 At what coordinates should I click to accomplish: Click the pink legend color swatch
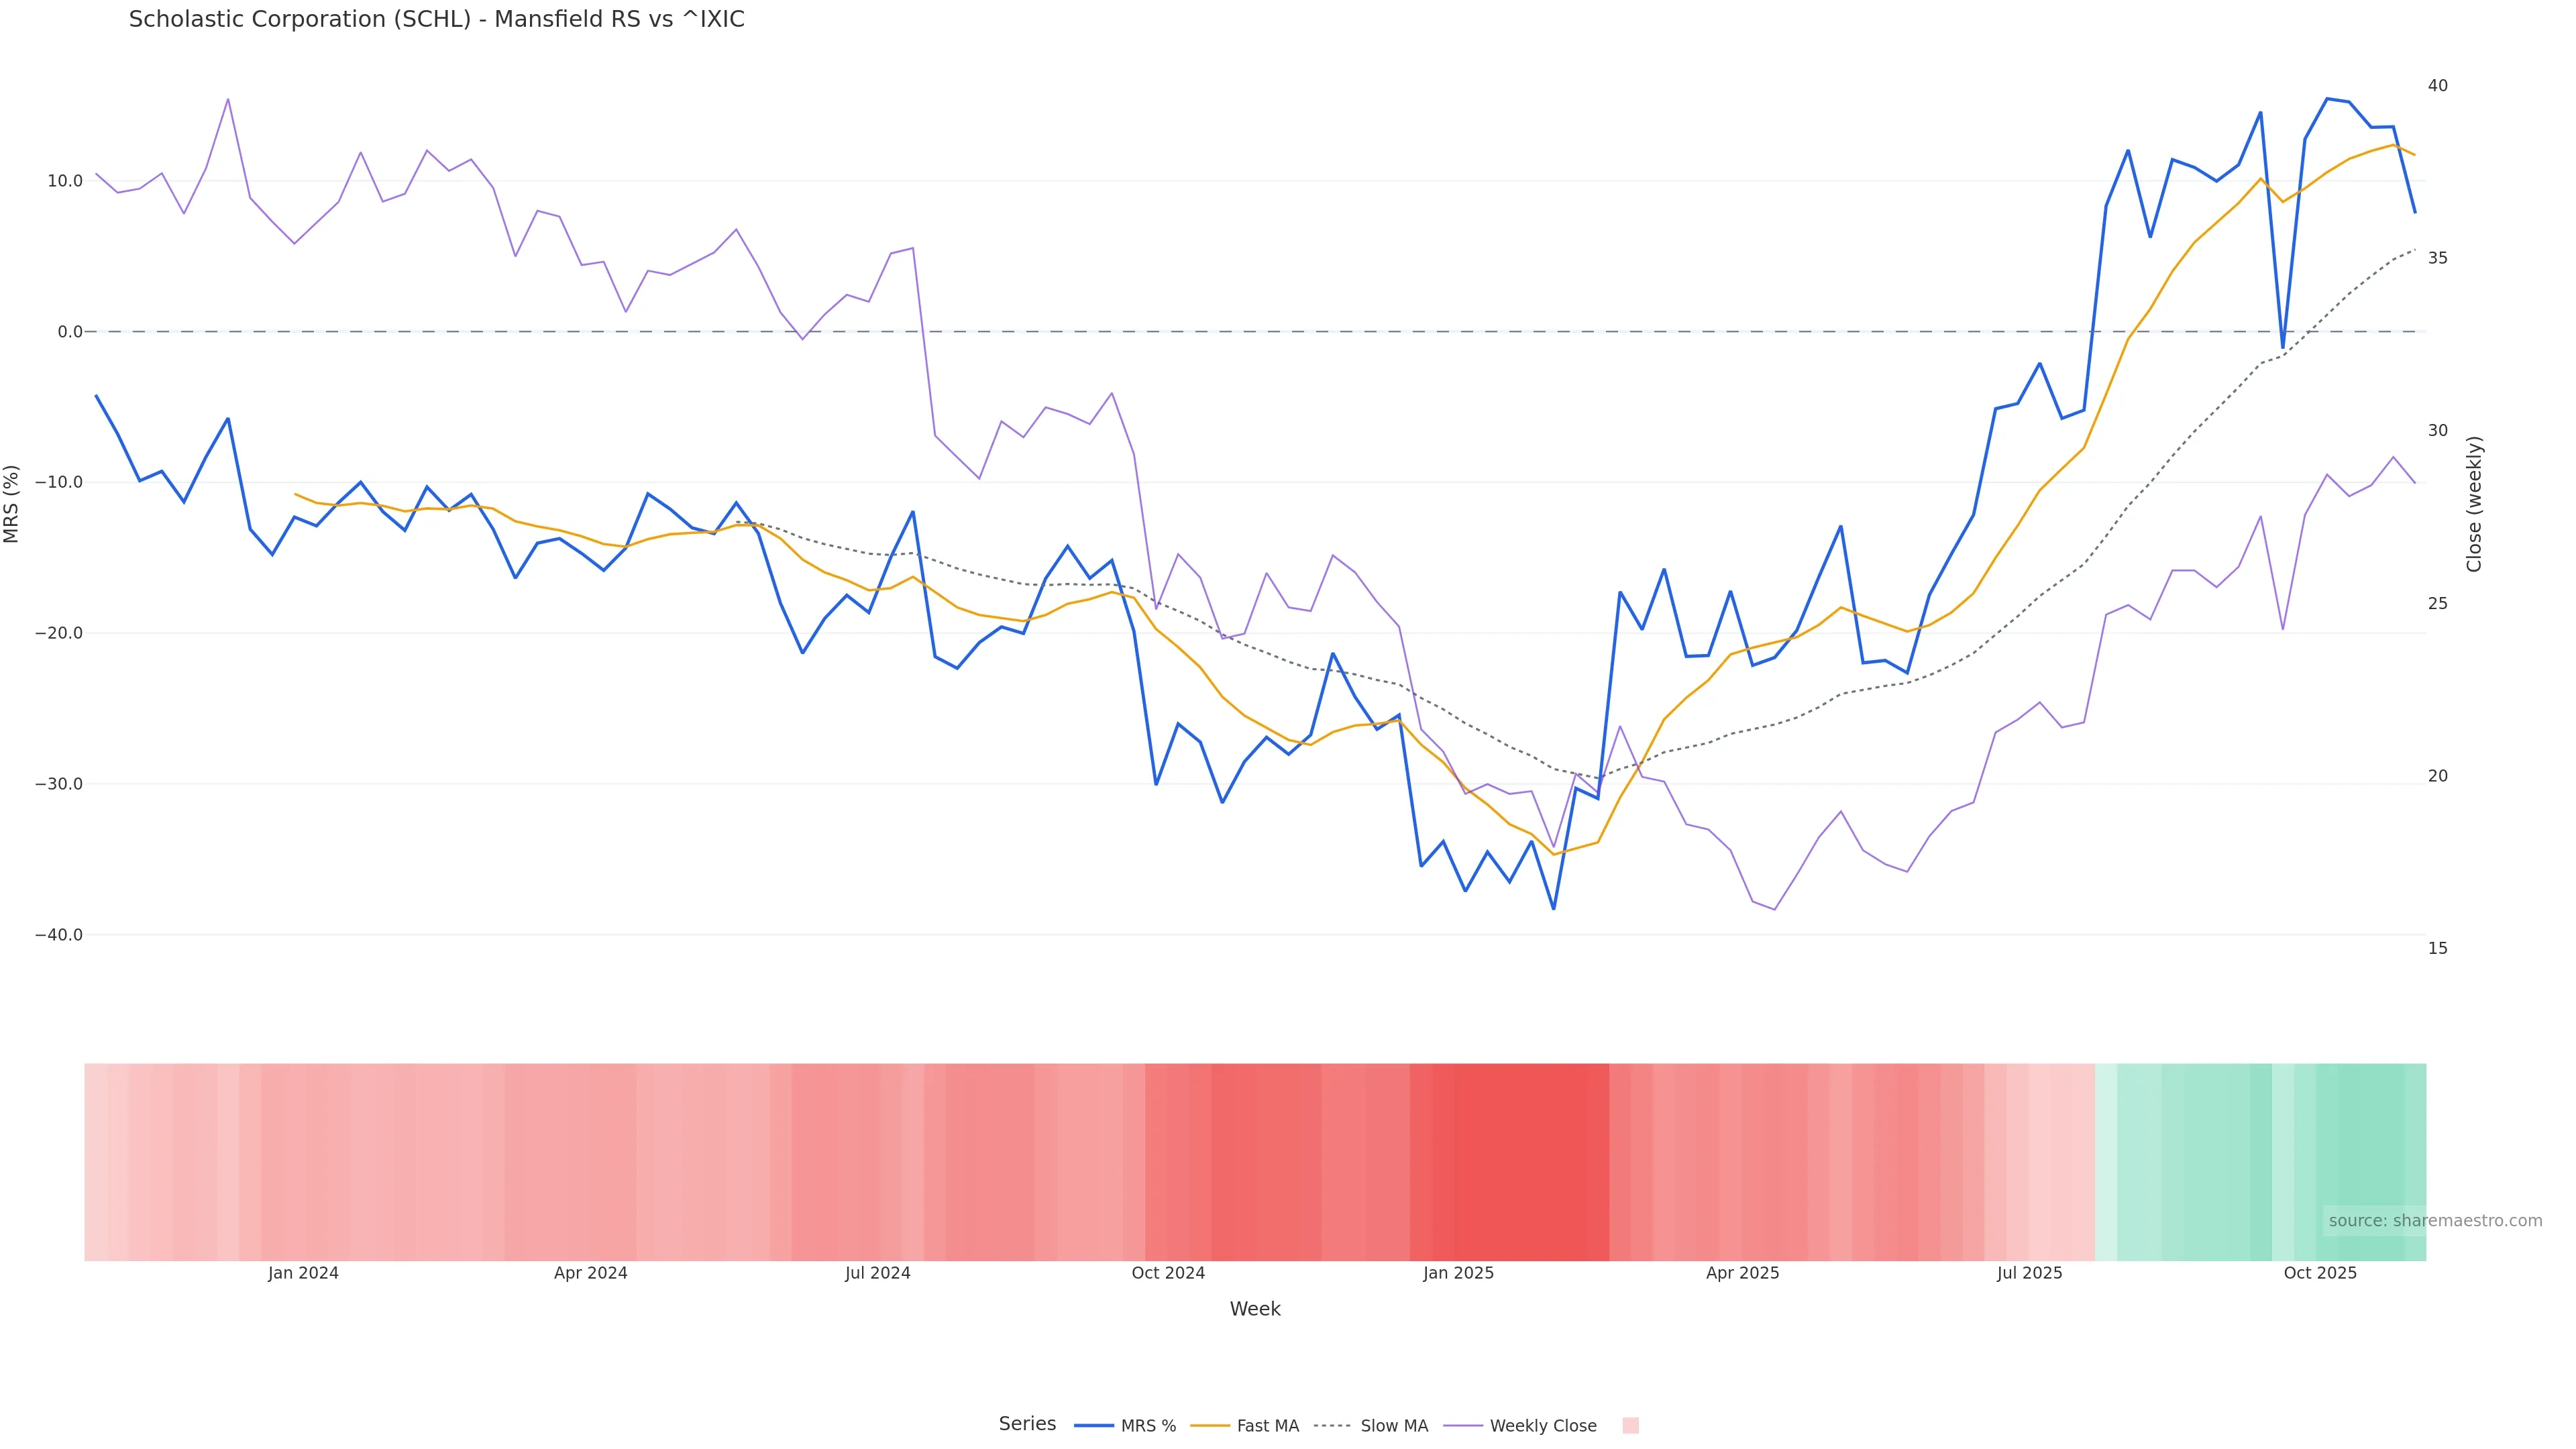pos(1630,1426)
